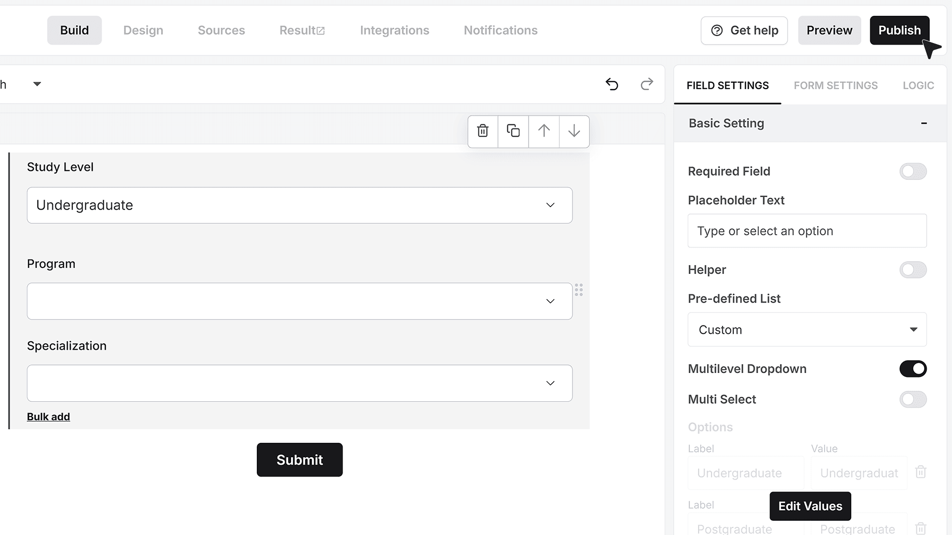Click the Undergraduate label input in Options

click(x=746, y=473)
